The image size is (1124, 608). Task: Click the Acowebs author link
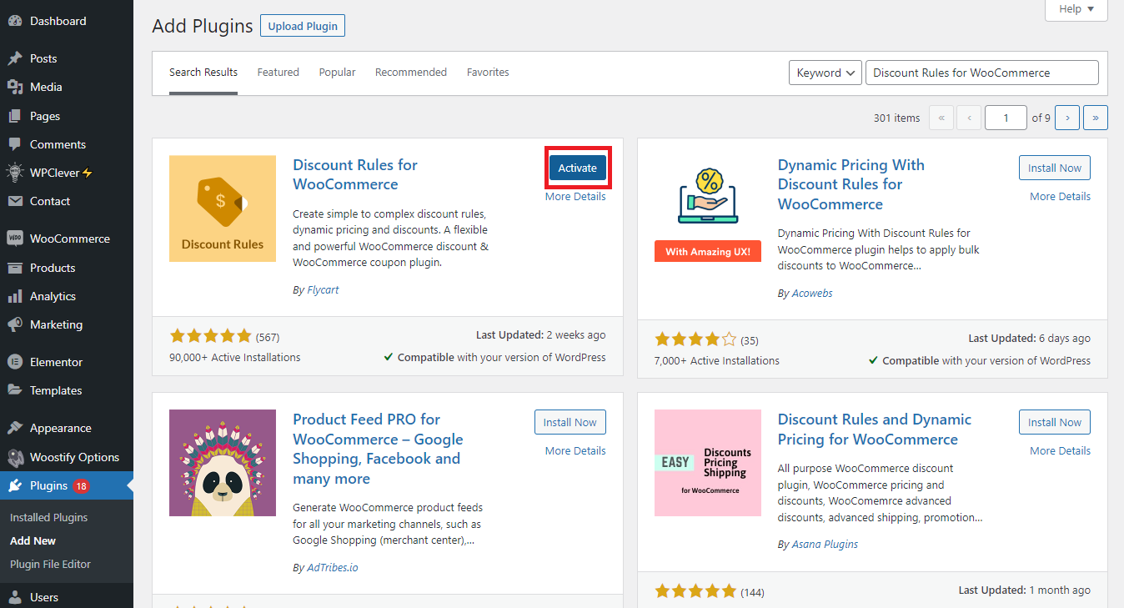coord(811,294)
